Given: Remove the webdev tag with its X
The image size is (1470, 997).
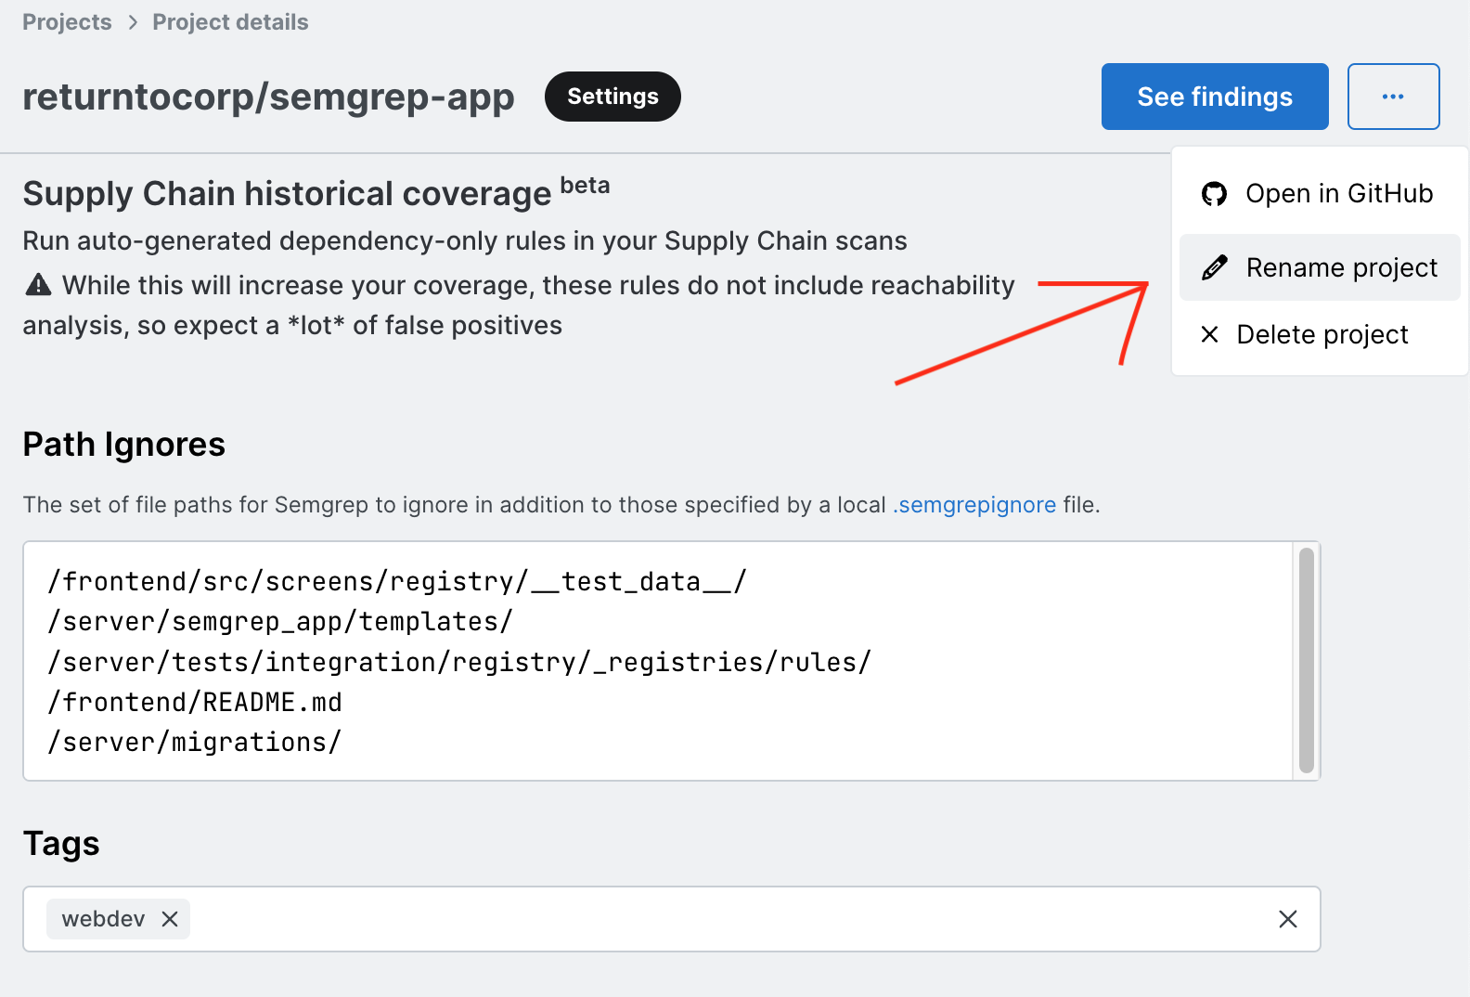Looking at the screenshot, I should [170, 919].
